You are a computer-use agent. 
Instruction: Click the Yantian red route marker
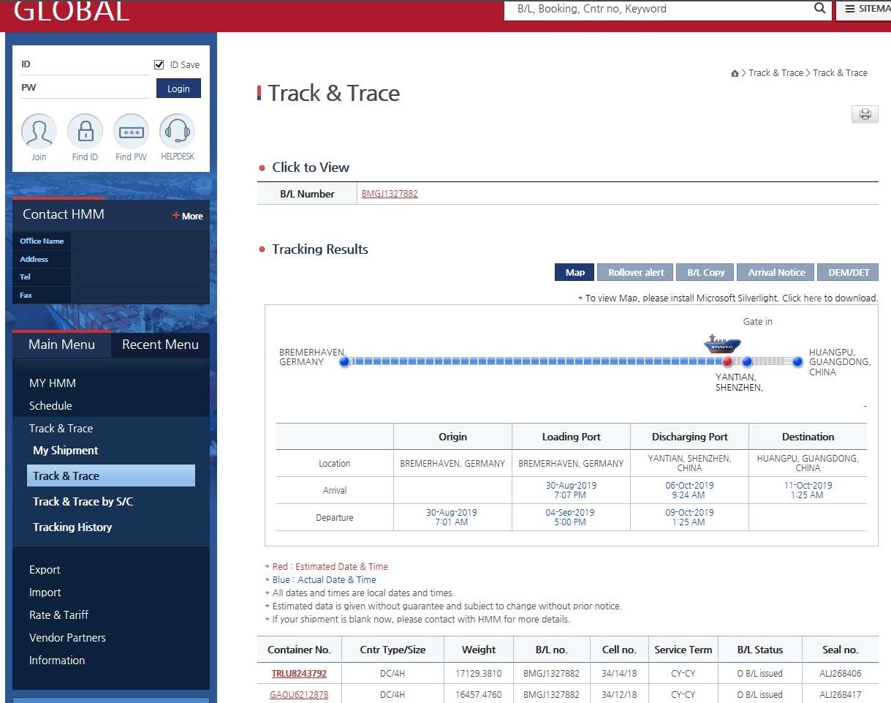pyautogui.click(x=727, y=361)
